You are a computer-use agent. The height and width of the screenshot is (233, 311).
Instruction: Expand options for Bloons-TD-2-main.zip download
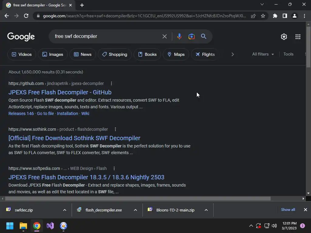click(206, 210)
